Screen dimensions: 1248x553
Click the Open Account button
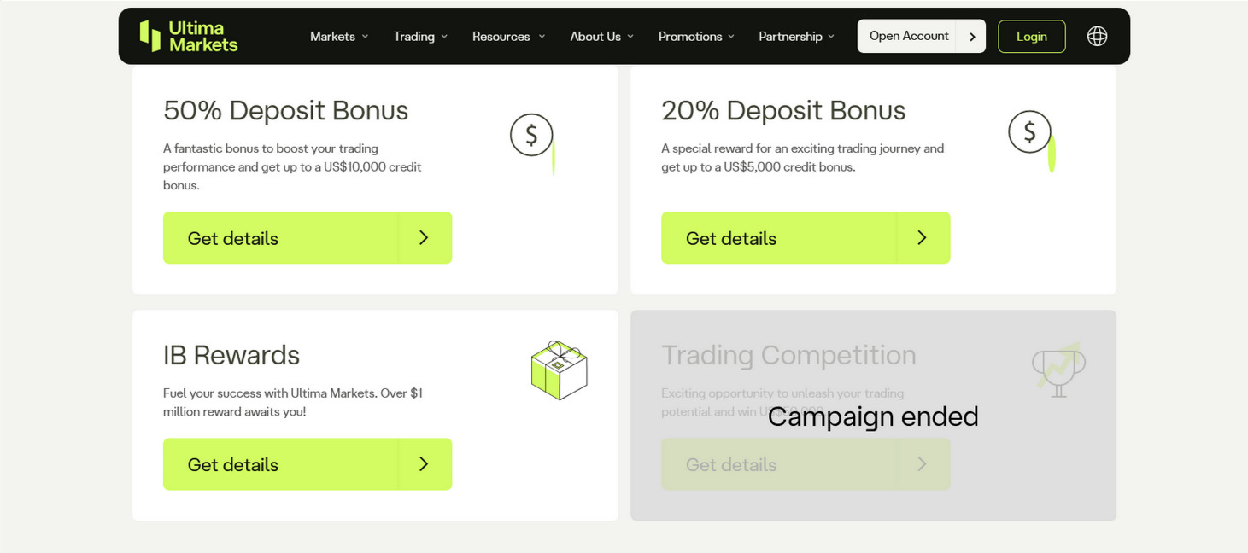pos(909,36)
